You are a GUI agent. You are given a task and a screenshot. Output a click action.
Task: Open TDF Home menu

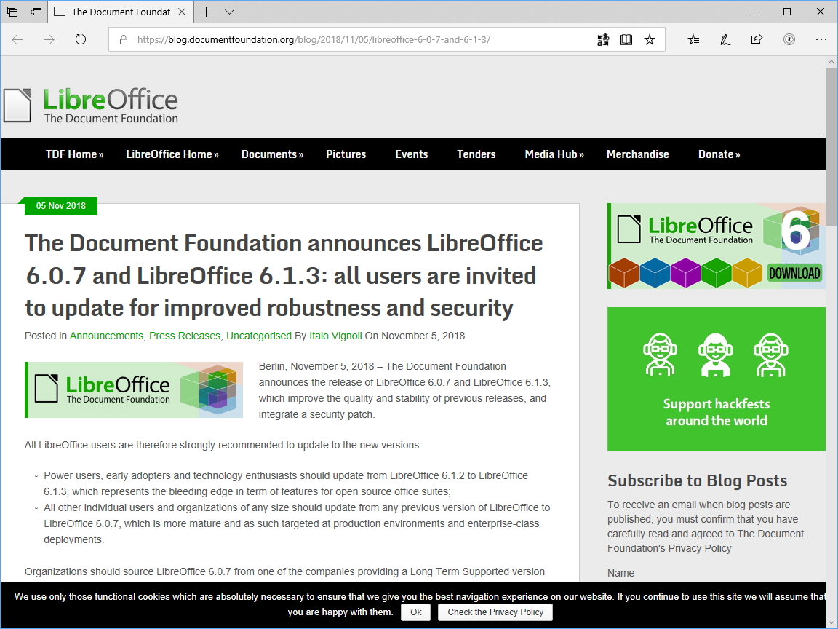point(74,154)
